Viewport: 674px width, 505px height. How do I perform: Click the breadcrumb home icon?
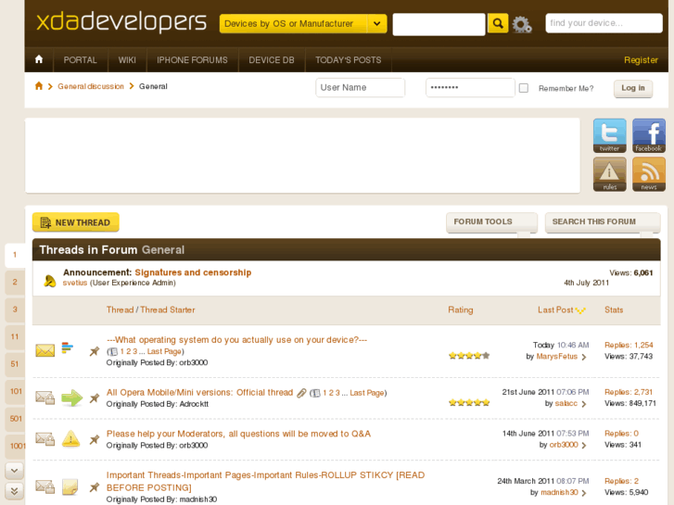[39, 86]
